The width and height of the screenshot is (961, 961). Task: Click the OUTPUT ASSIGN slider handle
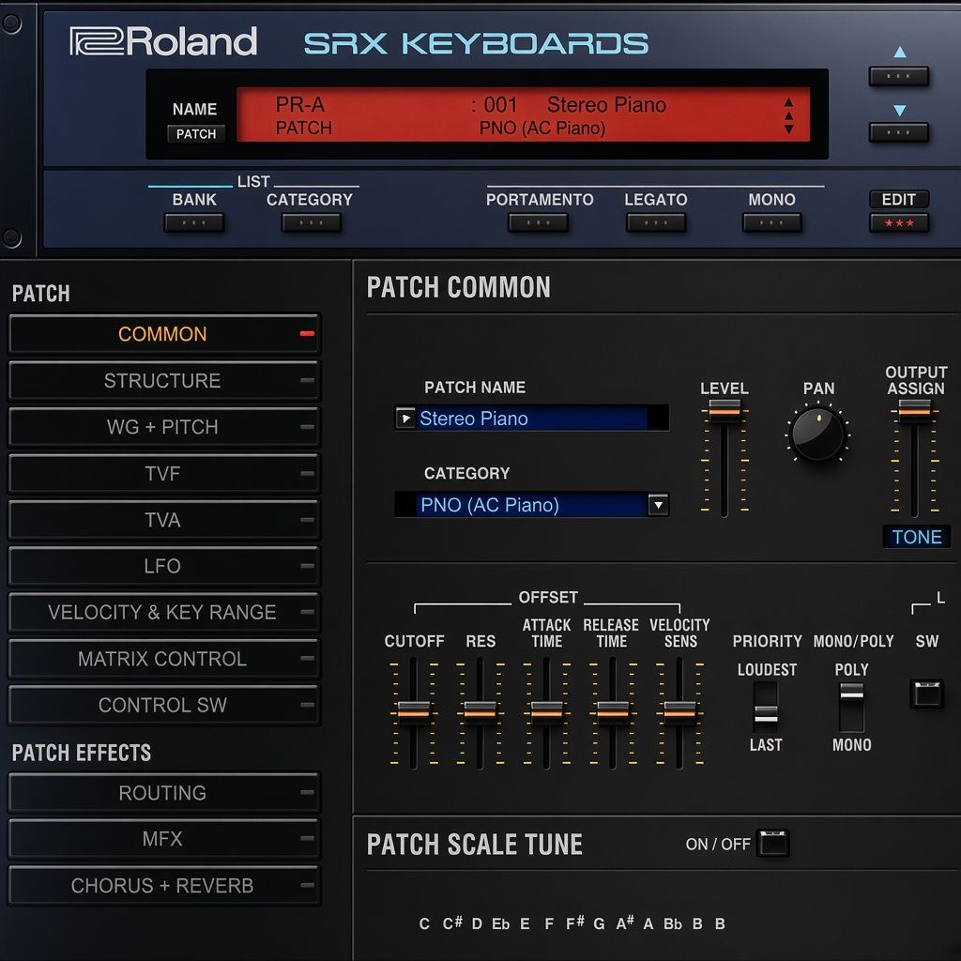(914, 410)
